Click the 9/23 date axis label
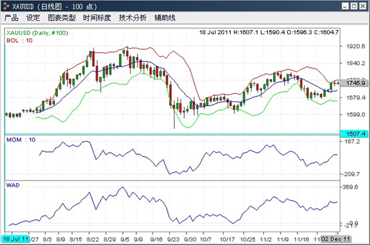The image size is (370, 245). pyautogui.click(x=173, y=240)
